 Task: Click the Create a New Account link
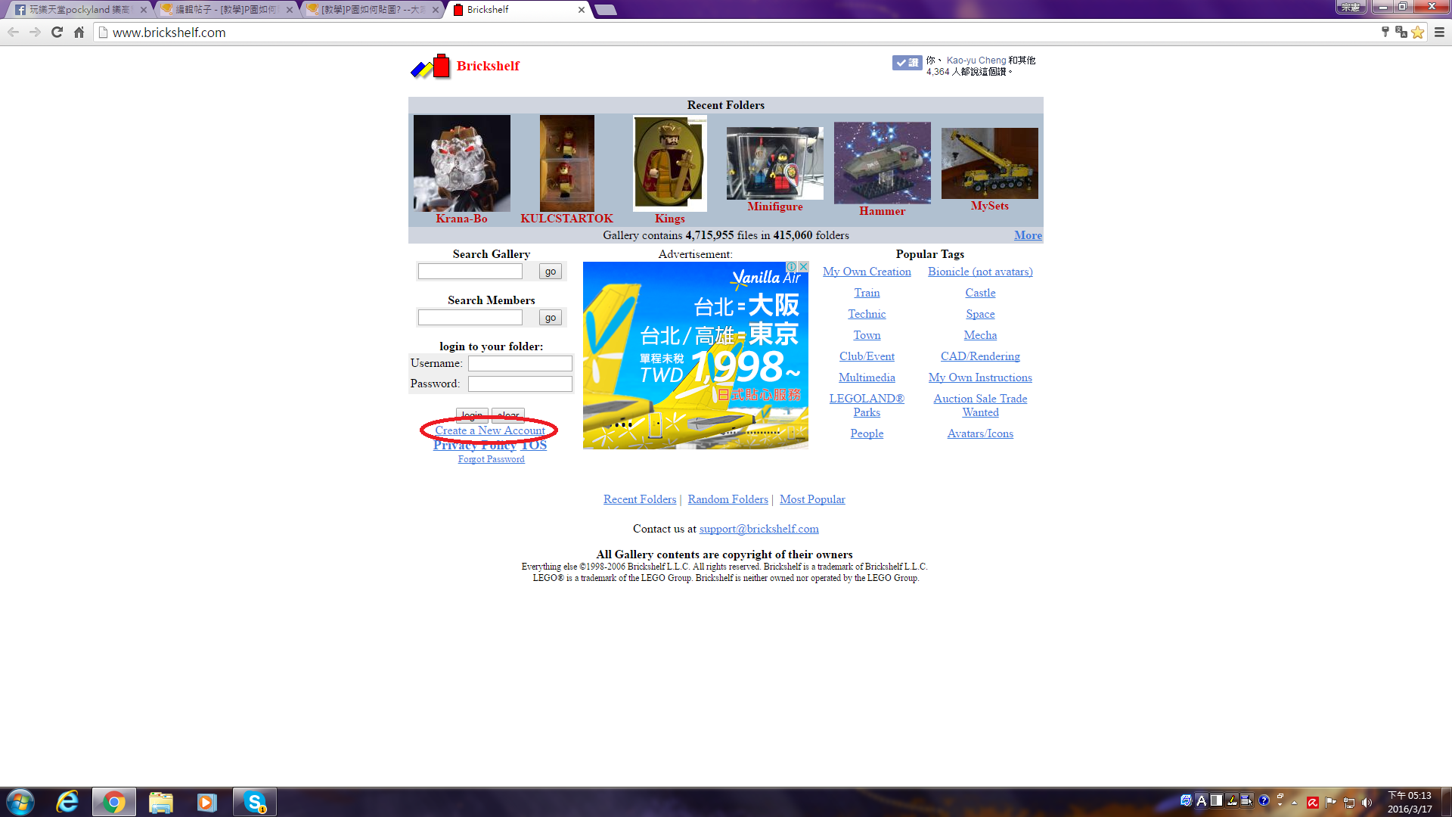(x=489, y=430)
